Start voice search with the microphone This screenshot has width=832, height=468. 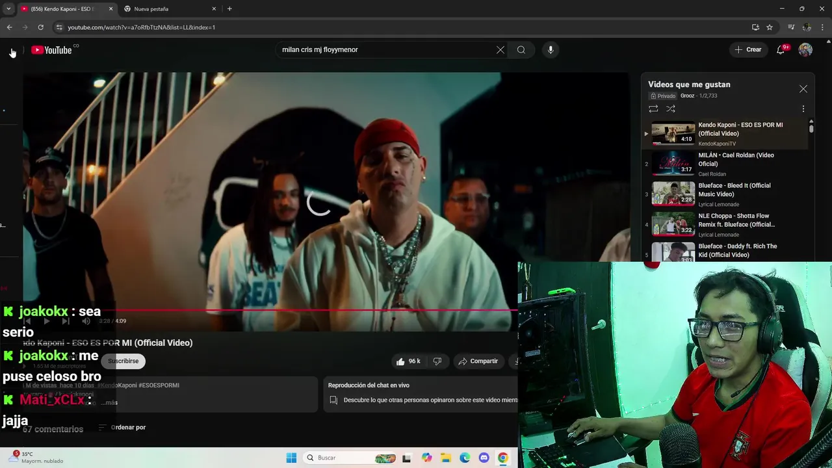tap(551, 49)
